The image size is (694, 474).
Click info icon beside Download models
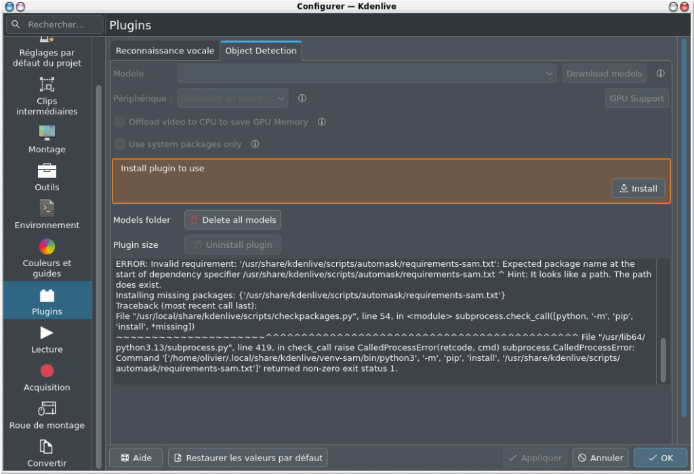click(660, 74)
